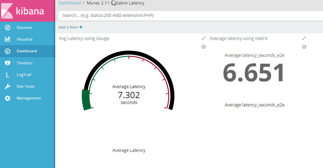Click lower Average latency_seconds_e2e label
The height and width of the screenshot is (168, 323).
[x=254, y=105]
